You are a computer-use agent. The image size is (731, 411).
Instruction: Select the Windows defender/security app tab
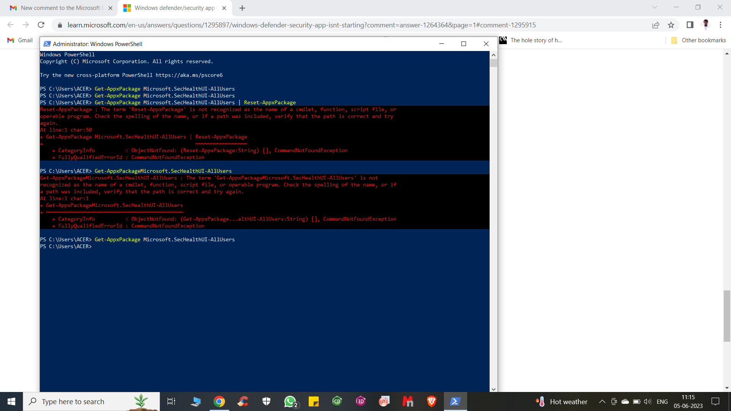point(175,8)
